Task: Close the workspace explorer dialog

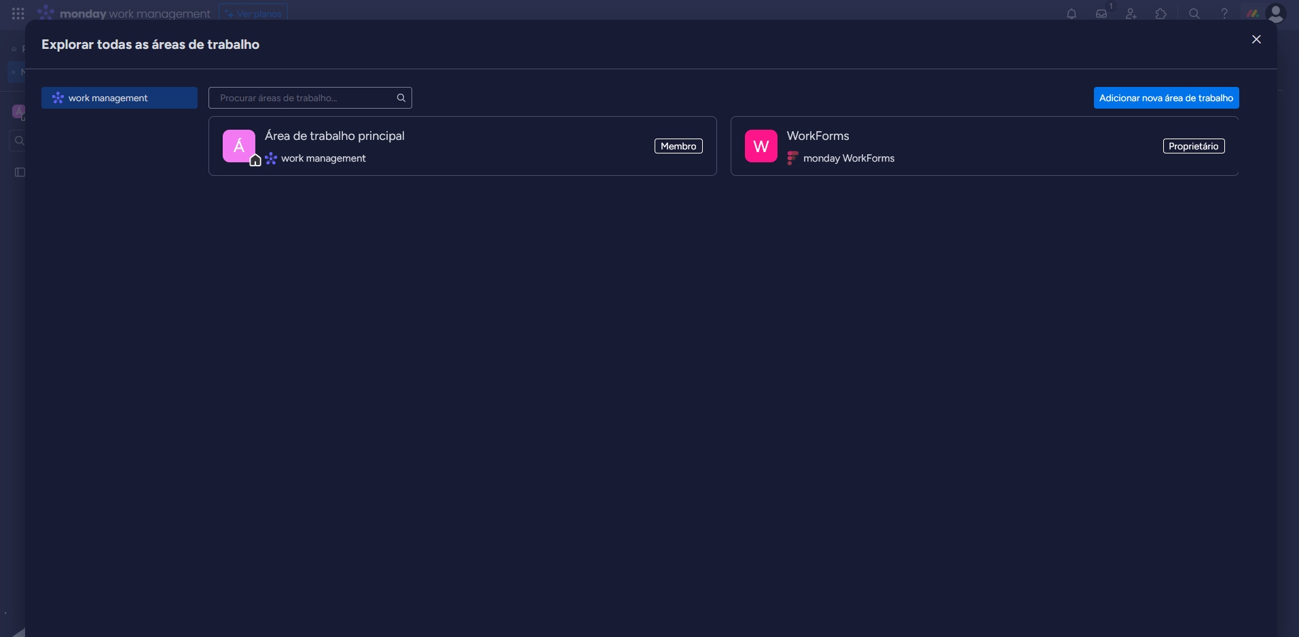Action: pyautogui.click(x=1256, y=39)
